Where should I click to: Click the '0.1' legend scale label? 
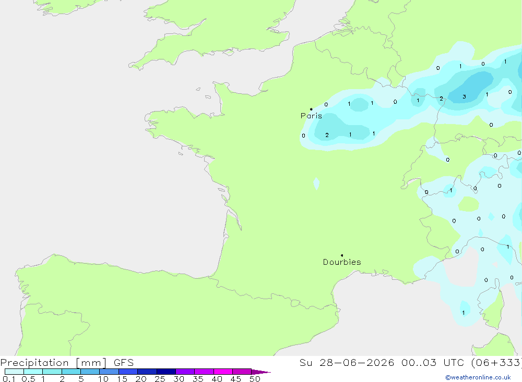point(9,379)
